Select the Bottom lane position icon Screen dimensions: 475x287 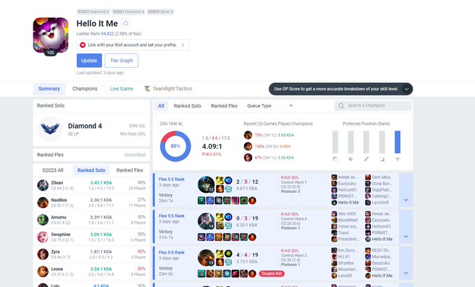coord(382,159)
